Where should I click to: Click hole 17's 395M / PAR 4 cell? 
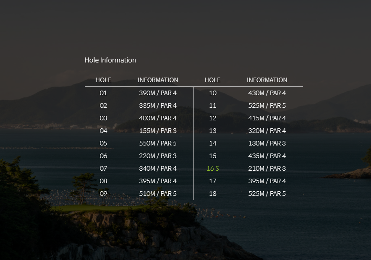267,181
